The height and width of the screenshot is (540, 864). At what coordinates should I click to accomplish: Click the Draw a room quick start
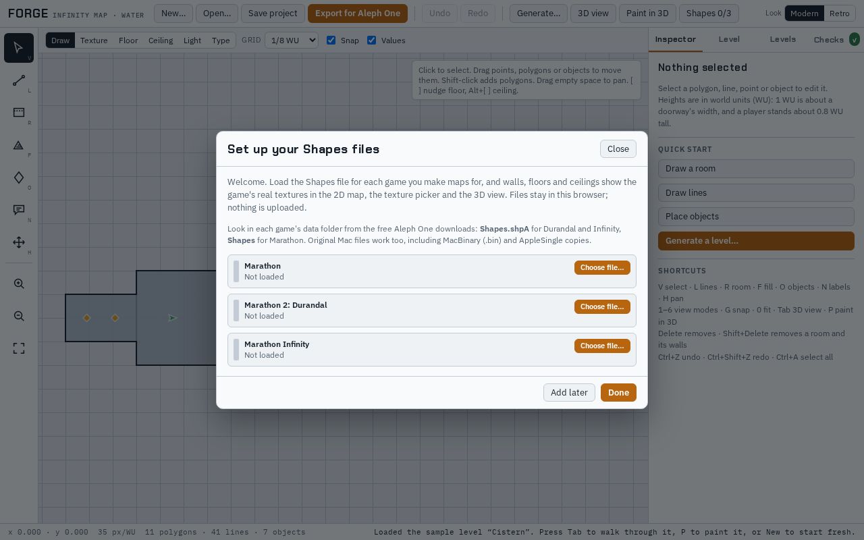tap(756, 169)
